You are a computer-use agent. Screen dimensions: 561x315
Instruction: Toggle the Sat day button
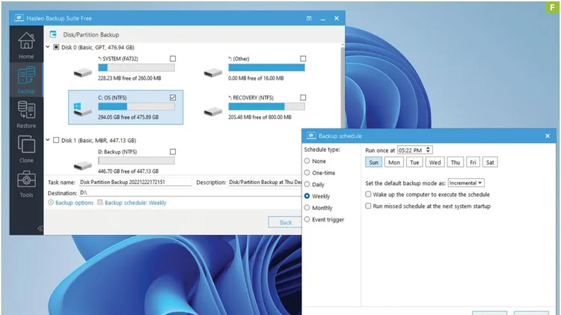pyautogui.click(x=490, y=162)
